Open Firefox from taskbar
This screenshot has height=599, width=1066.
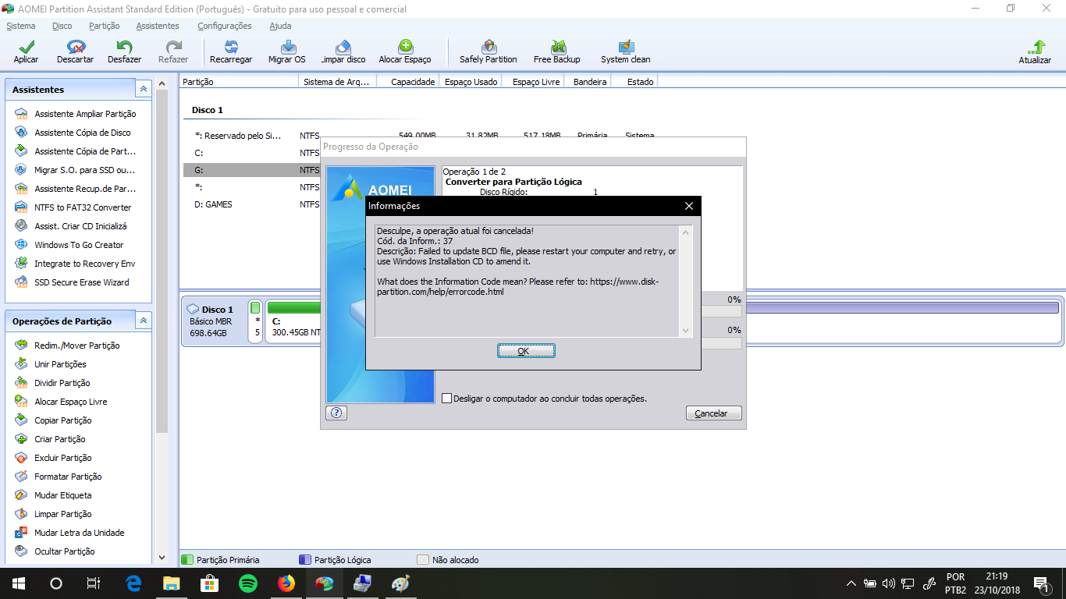click(286, 583)
